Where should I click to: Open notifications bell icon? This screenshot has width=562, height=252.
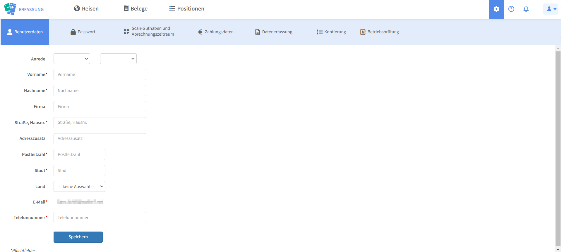pyautogui.click(x=526, y=9)
